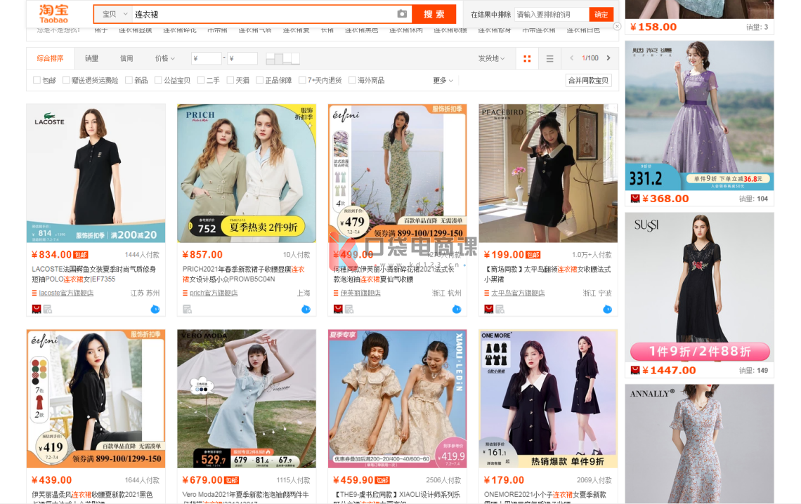Expand the 更多 filter options
Screen dimensions: 801x504
pyautogui.click(x=443, y=81)
